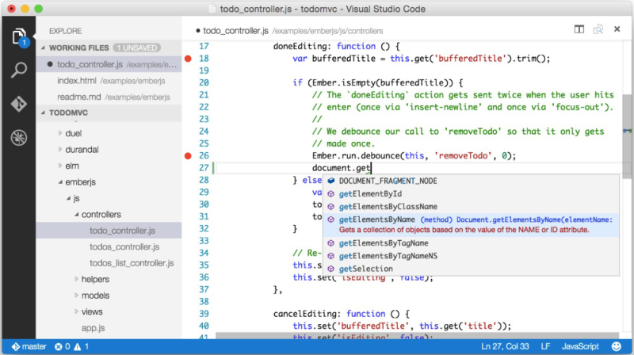Collapse the TODOMVC section
The height and width of the screenshot is (355, 634).
[44, 113]
